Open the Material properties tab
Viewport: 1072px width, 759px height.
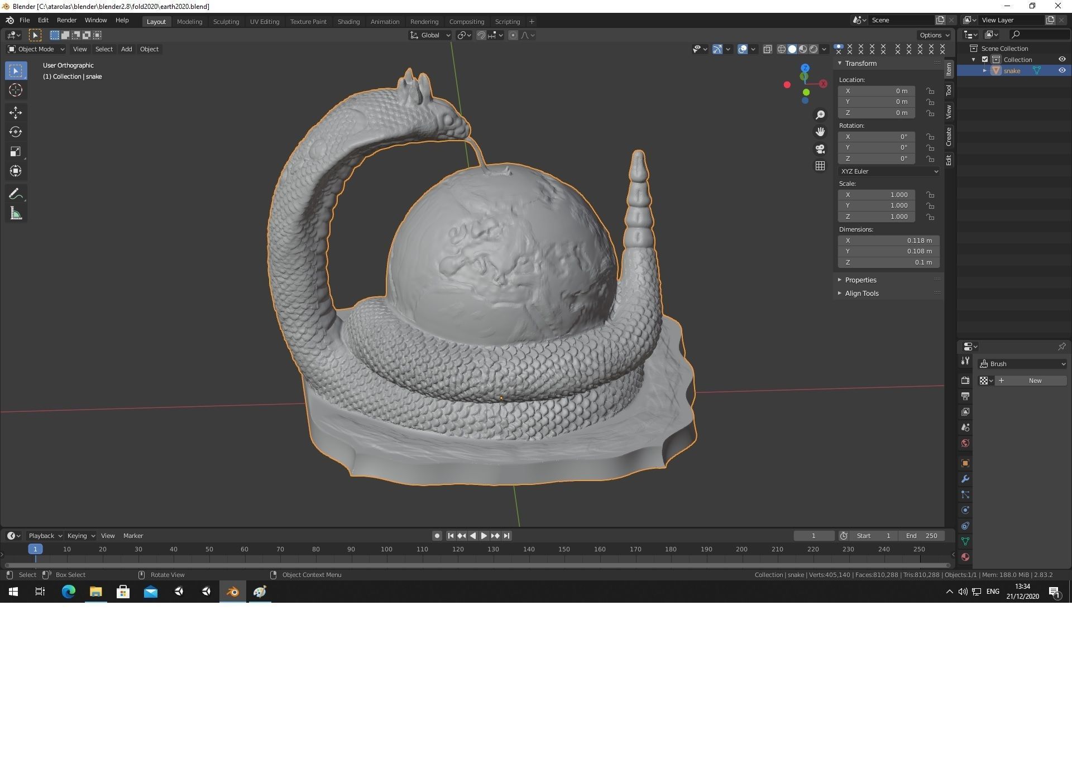click(965, 557)
